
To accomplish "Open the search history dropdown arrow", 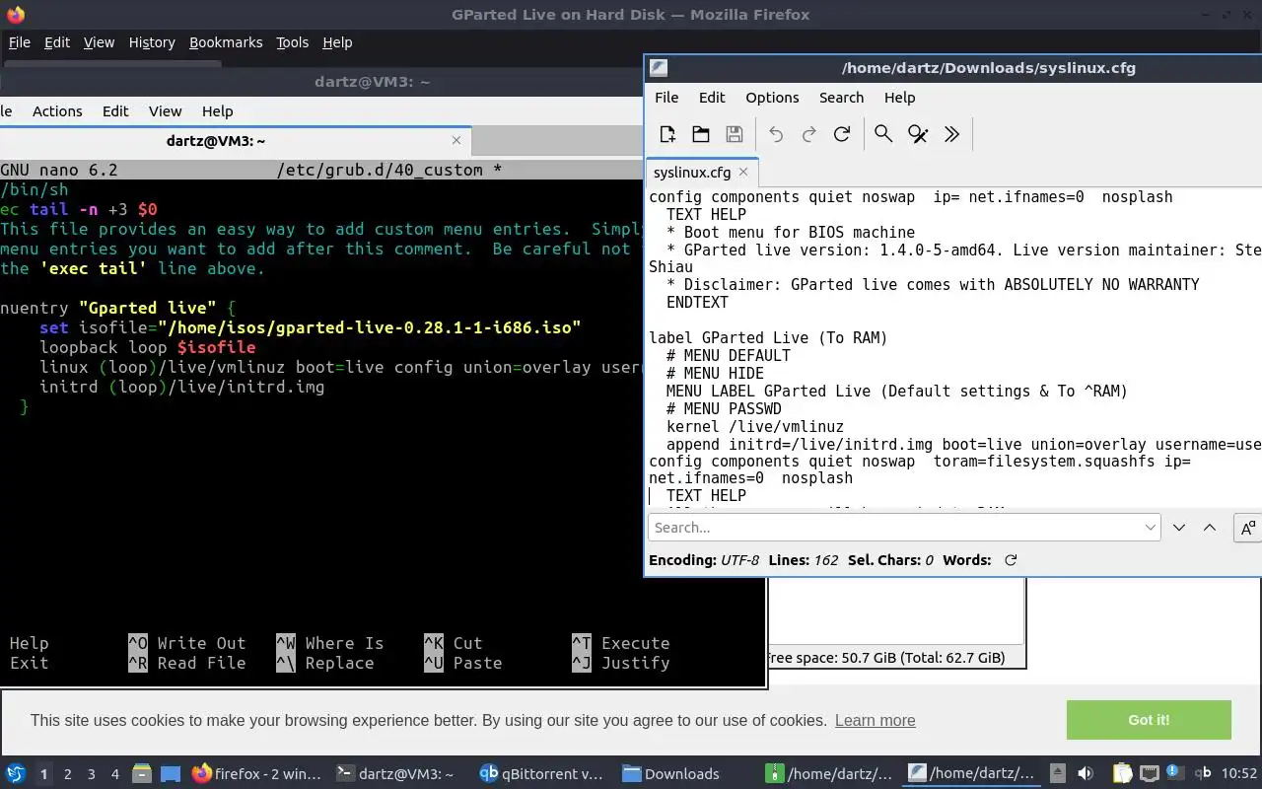I will coord(1151,528).
